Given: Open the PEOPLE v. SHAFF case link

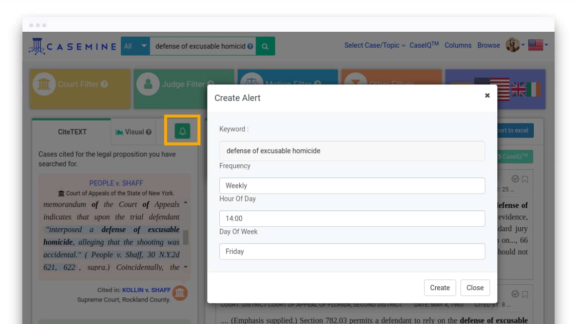Looking at the screenshot, I should [116, 183].
